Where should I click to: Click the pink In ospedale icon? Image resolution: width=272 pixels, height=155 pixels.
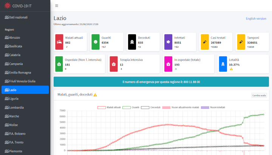coord(168,64)
